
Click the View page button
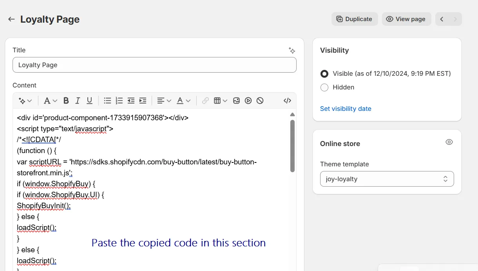pos(406,19)
